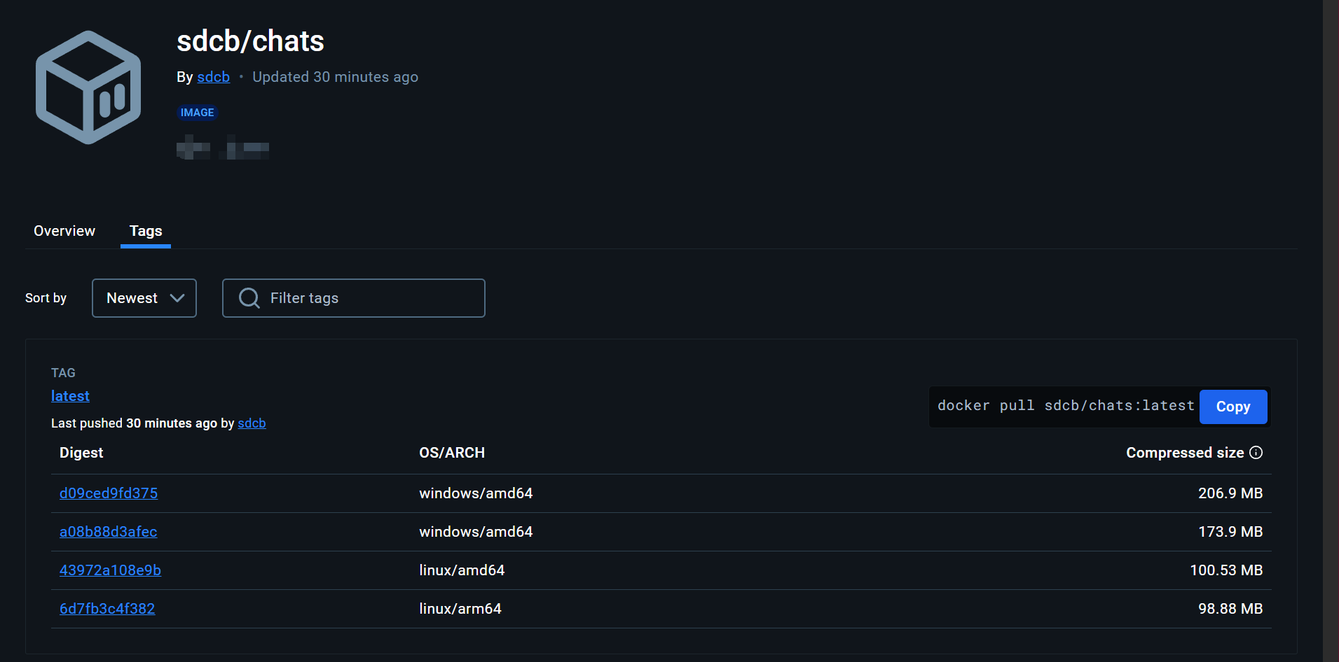
Task: Click the 173.9 MB size value
Action: [x=1230, y=532]
